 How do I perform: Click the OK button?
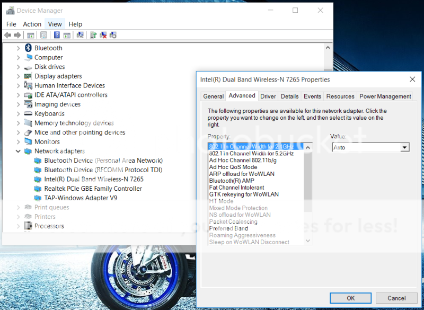click(x=350, y=298)
